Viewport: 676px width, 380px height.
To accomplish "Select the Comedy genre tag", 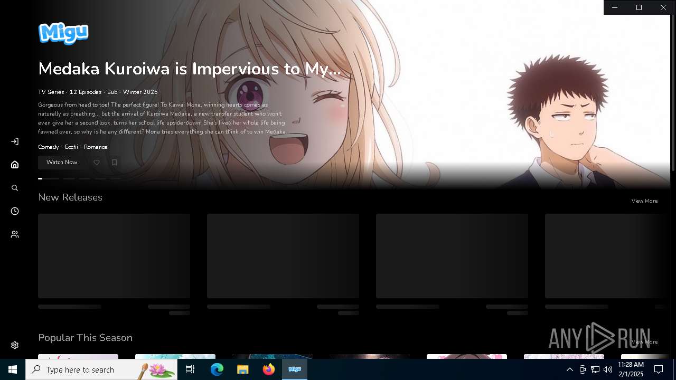I will coord(48,147).
